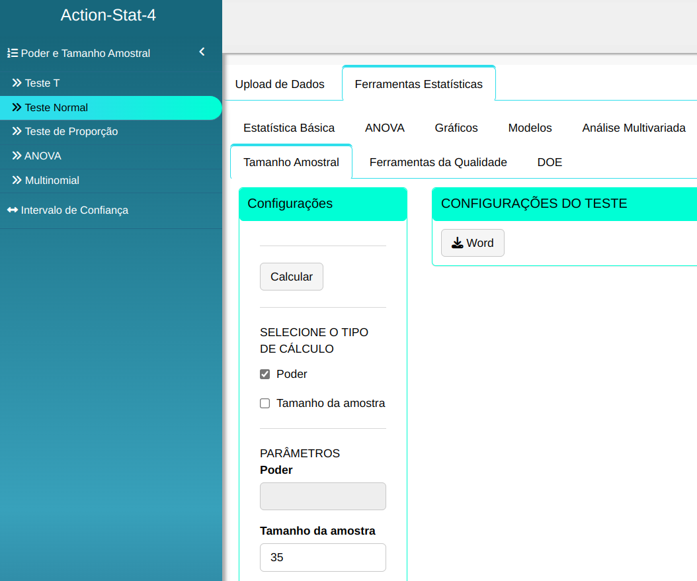
Task: Click the double-arrow icon next to Teste T
Action: [17, 83]
